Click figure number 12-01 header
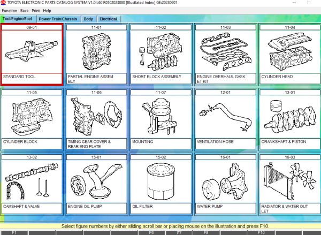Viewport: 321px width, 235px height. pyautogui.click(x=225, y=93)
